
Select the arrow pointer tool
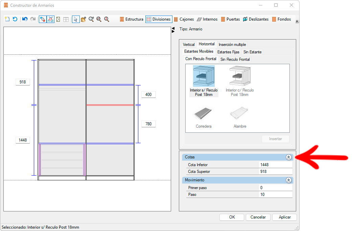point(76,19)
